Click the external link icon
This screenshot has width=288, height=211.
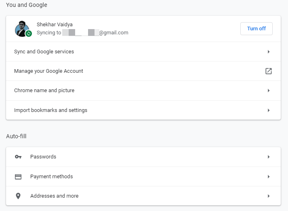click(269, 71)
